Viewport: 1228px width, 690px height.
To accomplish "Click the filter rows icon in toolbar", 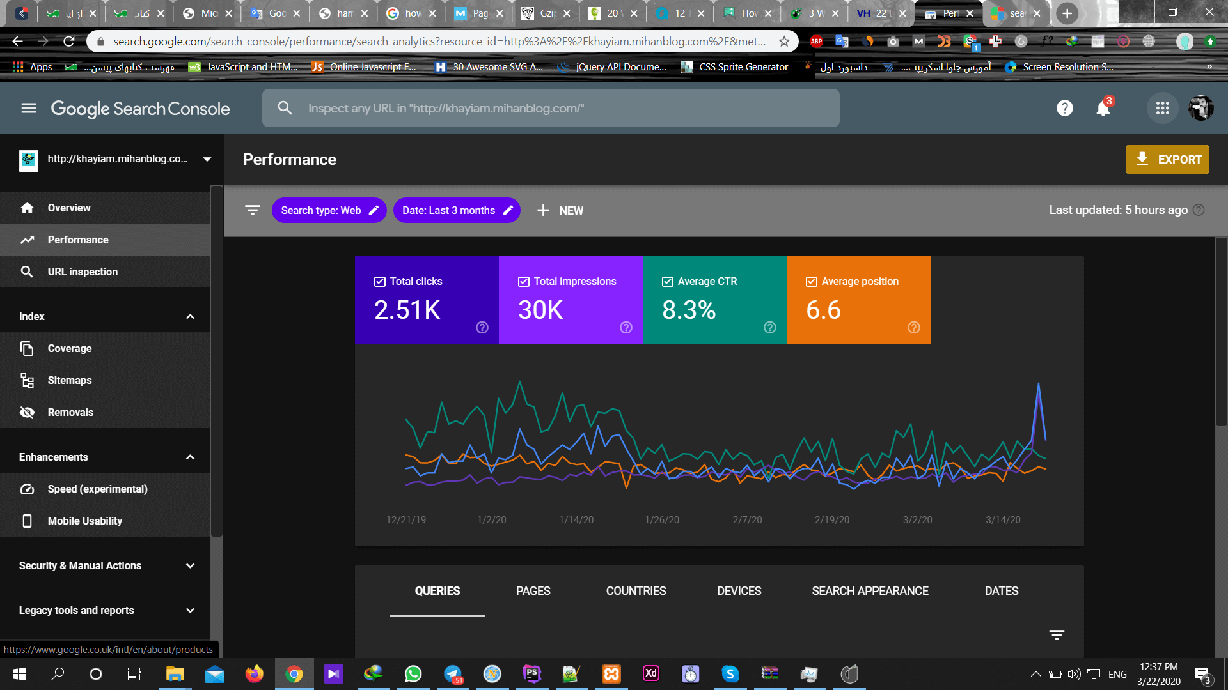I will 253,210.
